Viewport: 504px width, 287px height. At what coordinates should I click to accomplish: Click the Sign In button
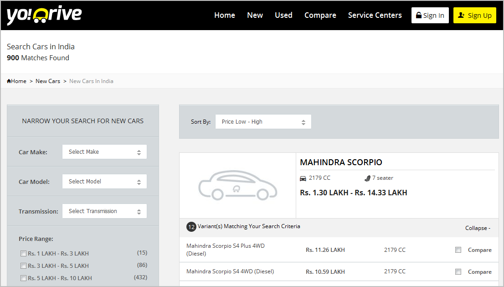[x=430, y=16]
